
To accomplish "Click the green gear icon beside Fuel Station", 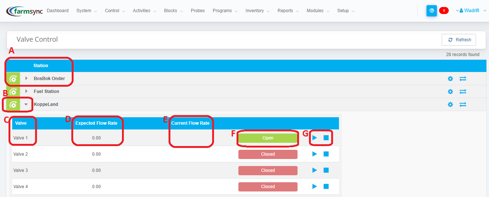I will point(13,91).
